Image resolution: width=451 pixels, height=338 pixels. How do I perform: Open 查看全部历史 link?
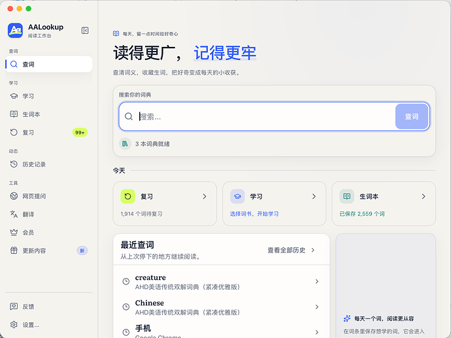(286, 251)
